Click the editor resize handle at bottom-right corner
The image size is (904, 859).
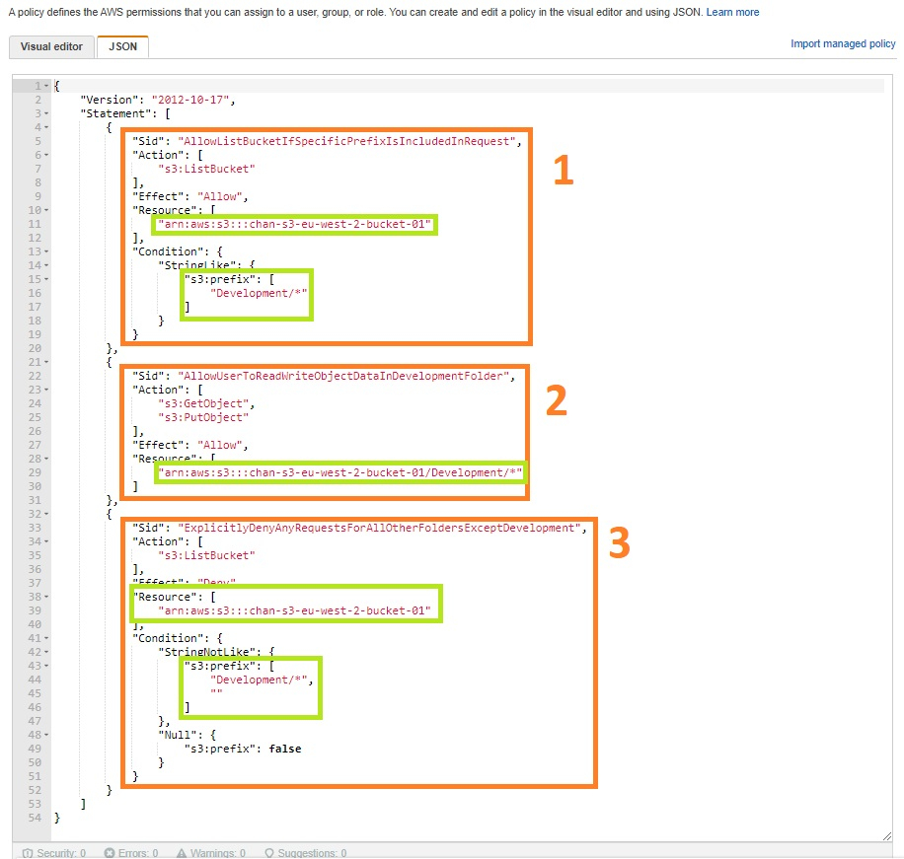click(x=887, y=836)
